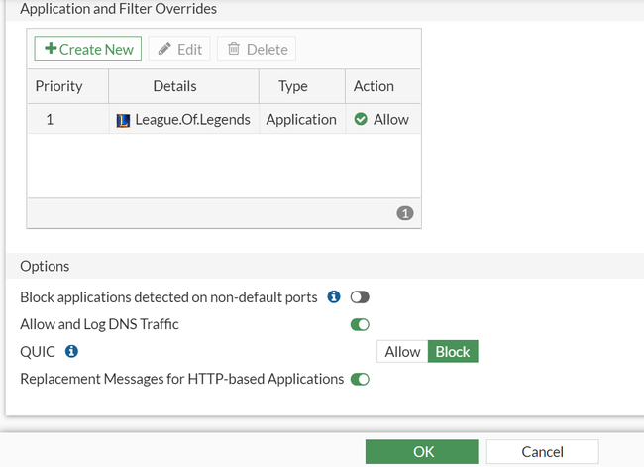Click the Type column header
Viewport: 644px width, 467px height.
pos(293,86)
